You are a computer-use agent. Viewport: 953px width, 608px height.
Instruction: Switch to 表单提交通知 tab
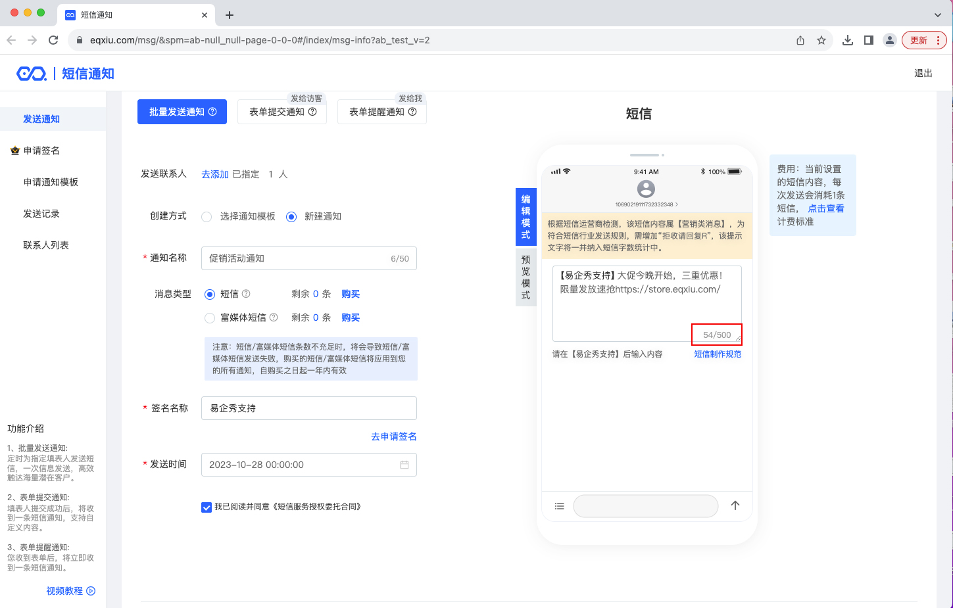[x=282, y=112]
